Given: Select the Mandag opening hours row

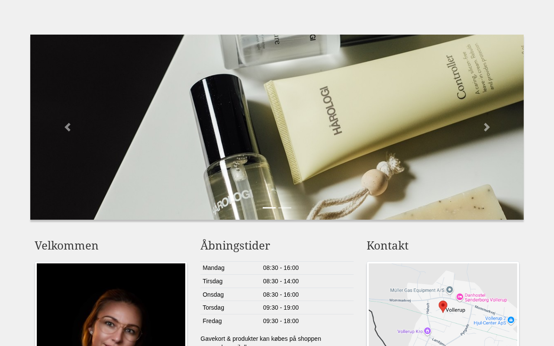Looking at the screenshot, I should tap(277, 268).
